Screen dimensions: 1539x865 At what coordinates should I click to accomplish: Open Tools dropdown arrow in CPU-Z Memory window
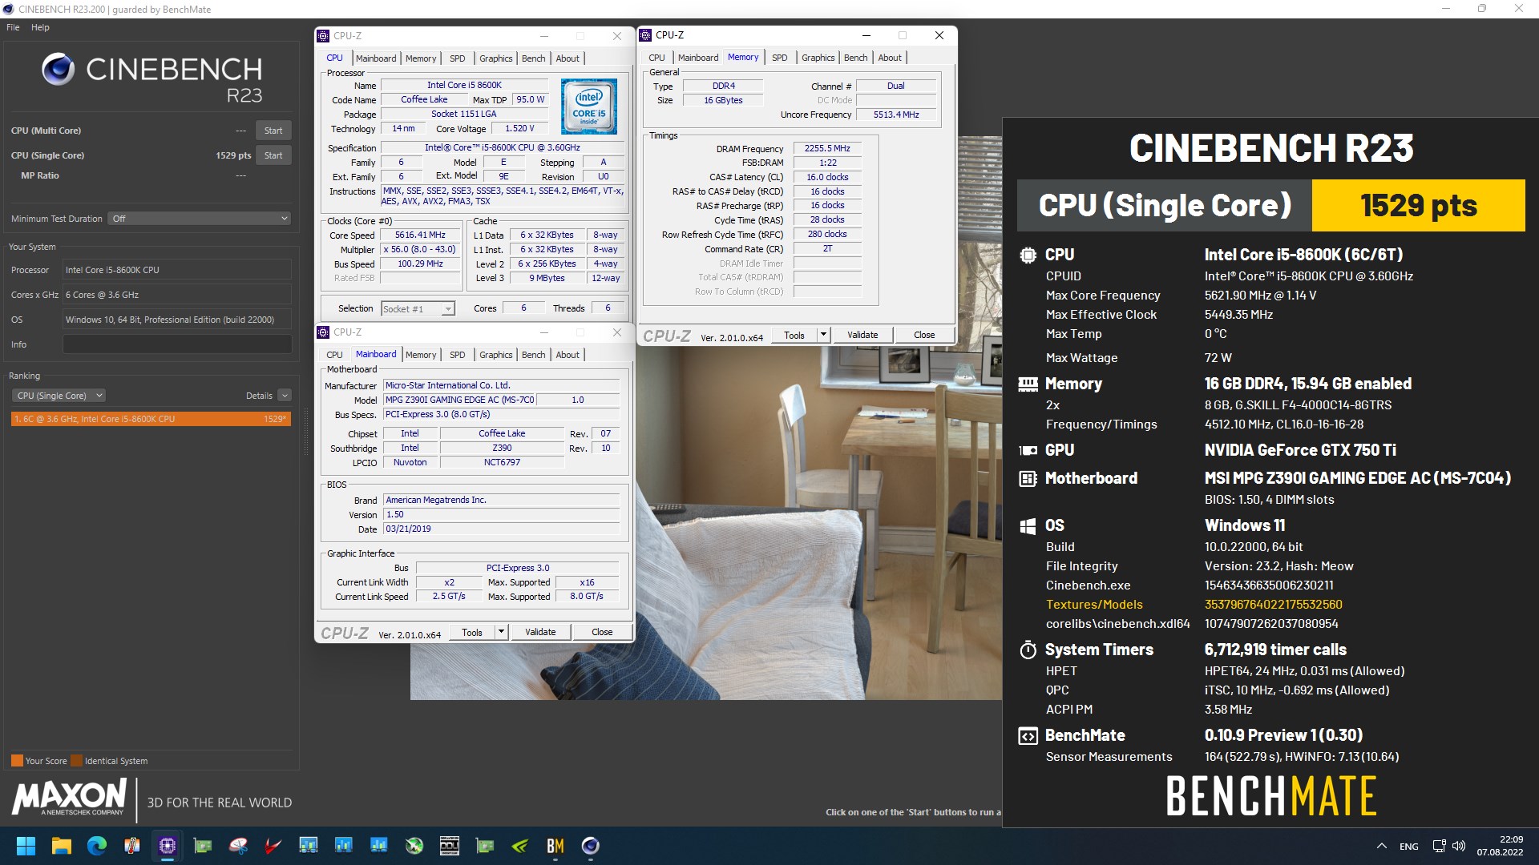coord(823,335)
